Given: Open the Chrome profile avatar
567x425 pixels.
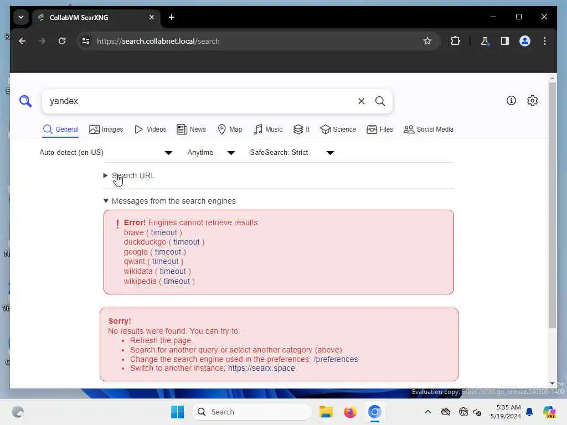Looking at the screenshot, I should coord(525,41).
